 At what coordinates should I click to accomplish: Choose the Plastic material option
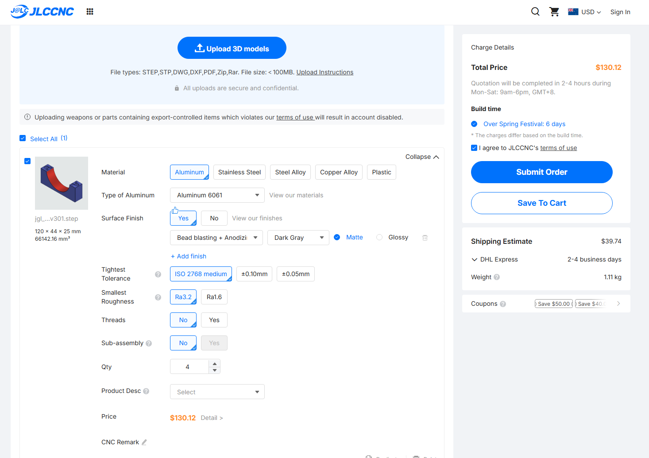coord(381,172)
